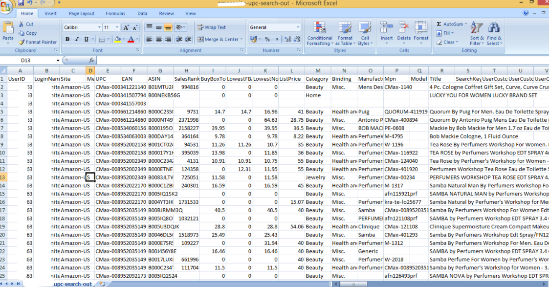
Task: Open the Calibri font name dropdown
Action: coord(99,27)
